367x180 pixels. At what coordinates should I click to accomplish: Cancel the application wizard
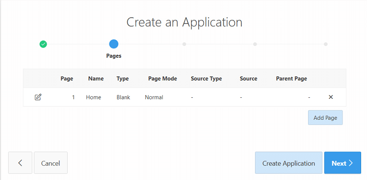coord(51,163)
